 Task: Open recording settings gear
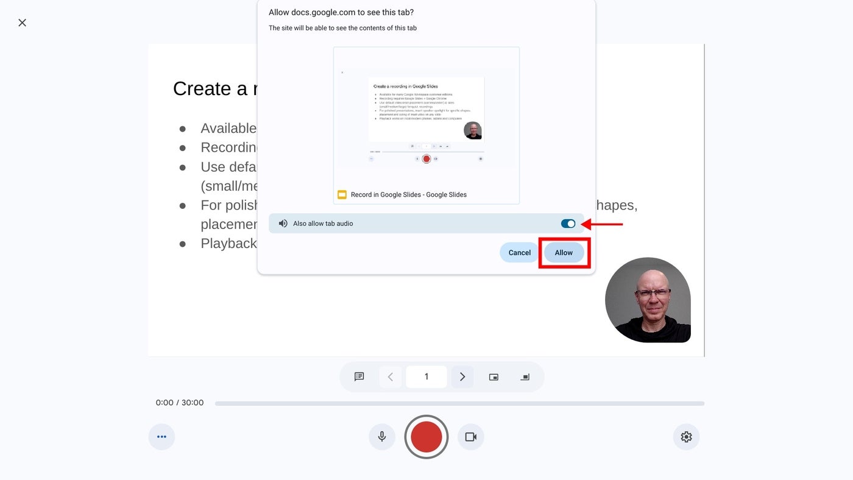point(686,437)
